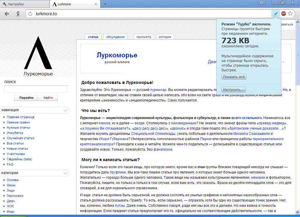300x217 pixels.
Task: Follow the луркмоар link in welcome text
Action: (158, 90)
